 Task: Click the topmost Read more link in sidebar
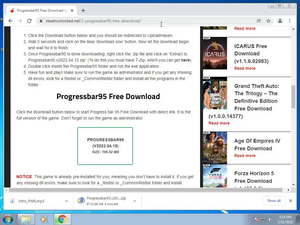(x=245, y=28)
